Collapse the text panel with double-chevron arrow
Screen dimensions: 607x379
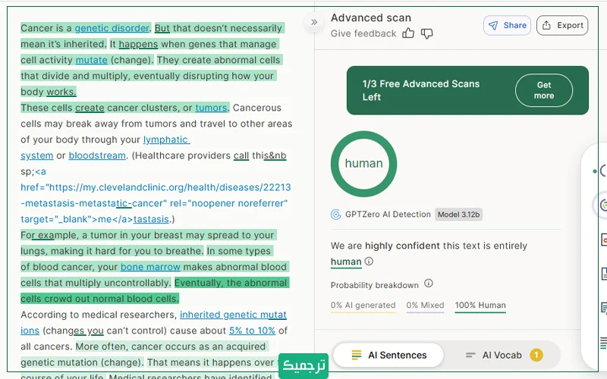pos(314,23)
